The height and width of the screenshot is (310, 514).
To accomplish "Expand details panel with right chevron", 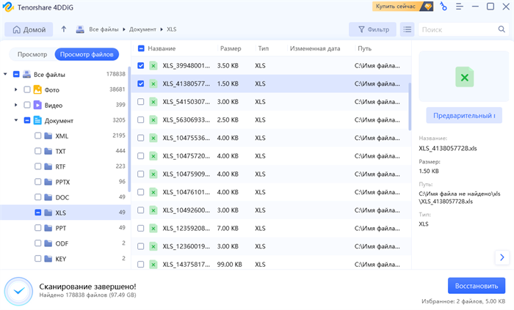I will pyautogui.click(x=502, y=257).
